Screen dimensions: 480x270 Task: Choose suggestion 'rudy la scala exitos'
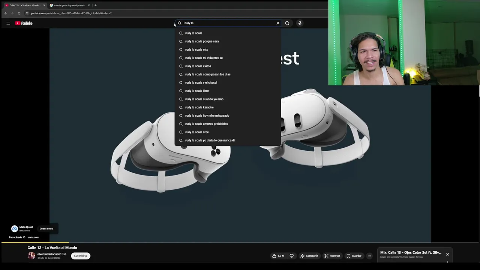228,66
